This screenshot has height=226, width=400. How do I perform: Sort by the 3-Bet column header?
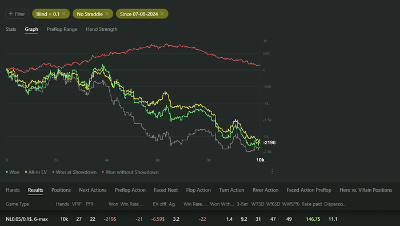pyautogui.click(x=242, y=204)
